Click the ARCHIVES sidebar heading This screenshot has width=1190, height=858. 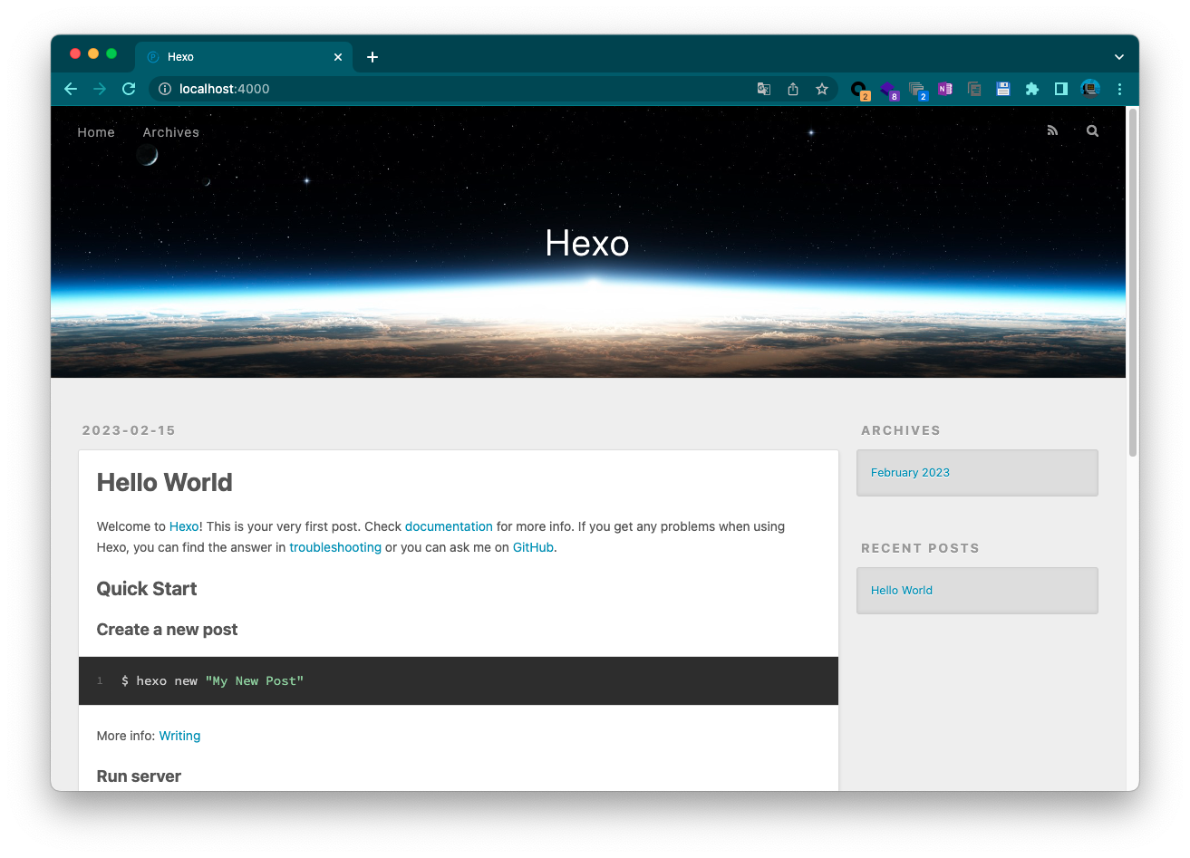point(901,430)
